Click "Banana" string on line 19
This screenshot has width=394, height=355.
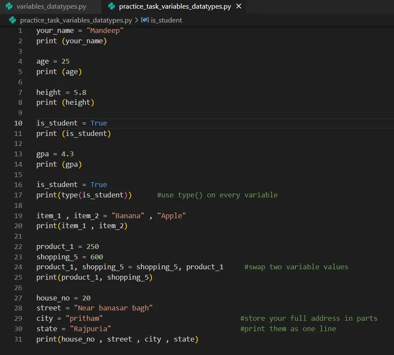pyautogui.click(x=128, y=216)
